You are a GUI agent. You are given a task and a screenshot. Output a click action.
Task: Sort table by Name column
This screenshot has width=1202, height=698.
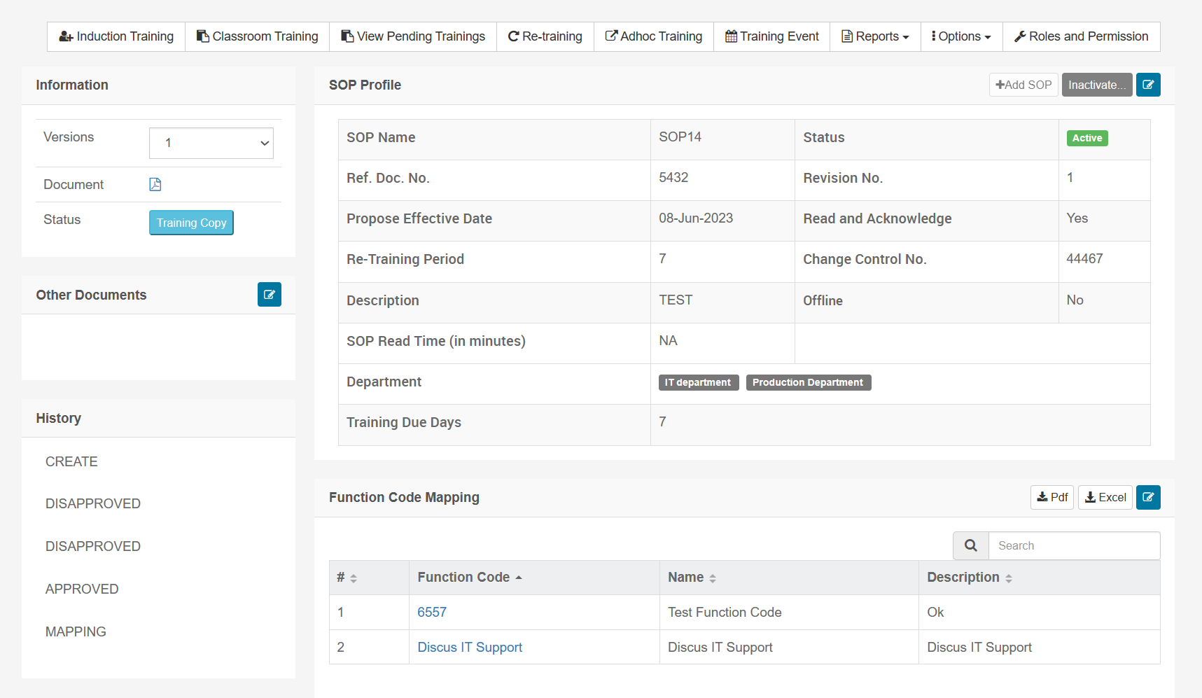coord(789,578)
